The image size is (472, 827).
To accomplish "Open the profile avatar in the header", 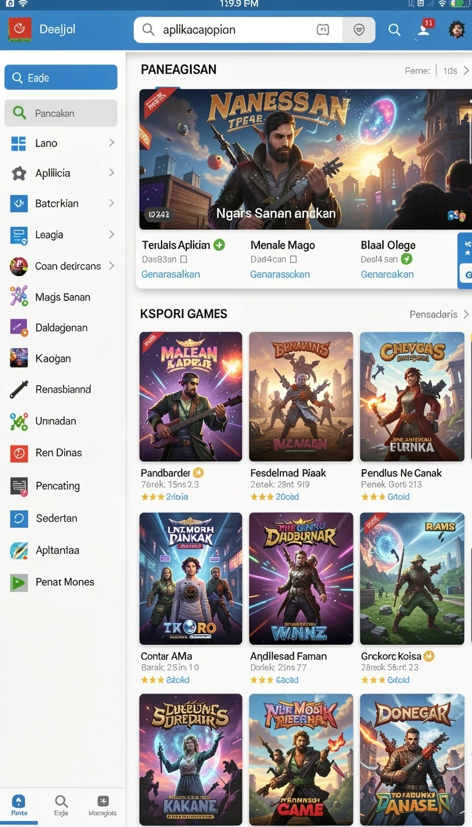I will (x=457, y=29).
